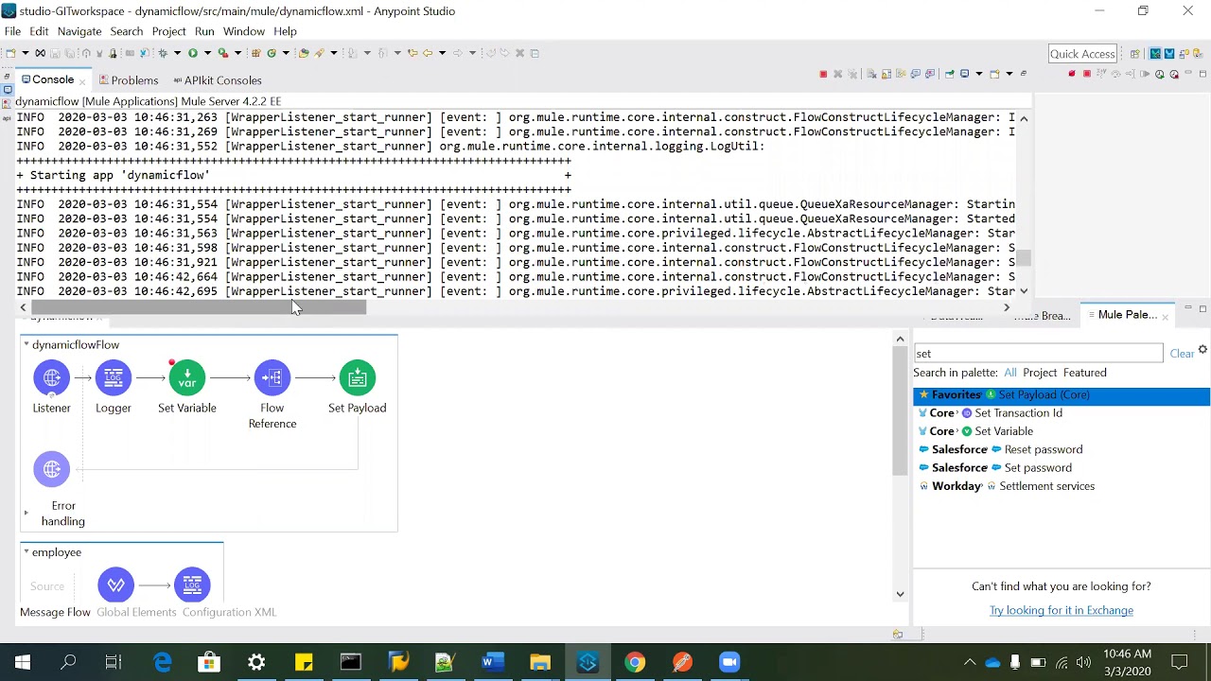The height and width of the screenshot is (681, 1211).
Task: Switch to Message Flow view
Action: pyautogui.click(x=55, y=612)
